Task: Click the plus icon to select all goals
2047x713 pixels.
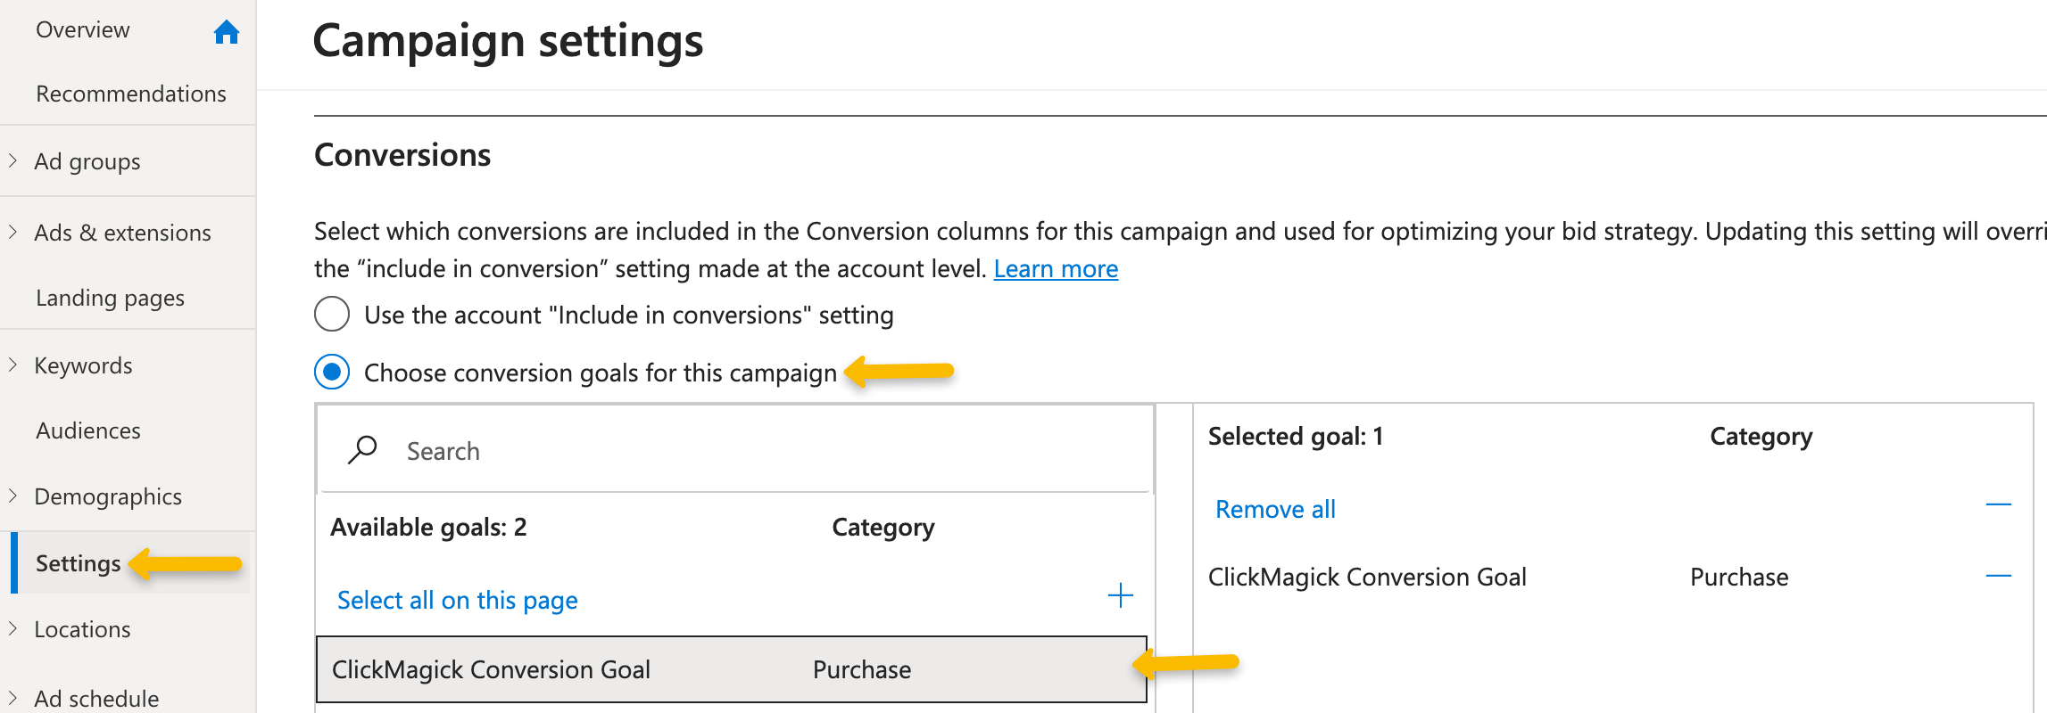Action: (x=1120, y=595)
